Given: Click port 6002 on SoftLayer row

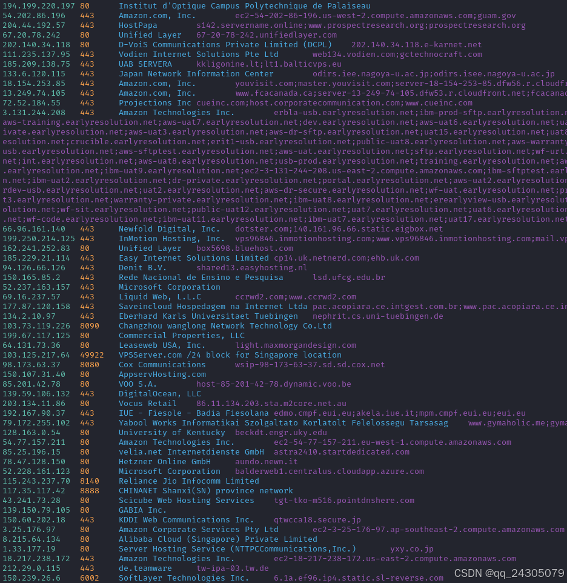Looking at the screenshot, I should pyautogui.click(x=90, y=577).
